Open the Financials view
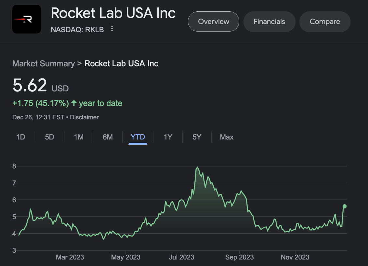This screenshot has height=266, width=368. pyautogui.click(x=269, y=21)
